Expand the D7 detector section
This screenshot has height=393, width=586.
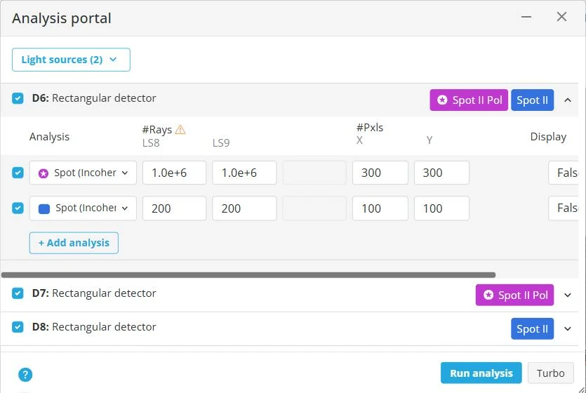click(568, 295)
